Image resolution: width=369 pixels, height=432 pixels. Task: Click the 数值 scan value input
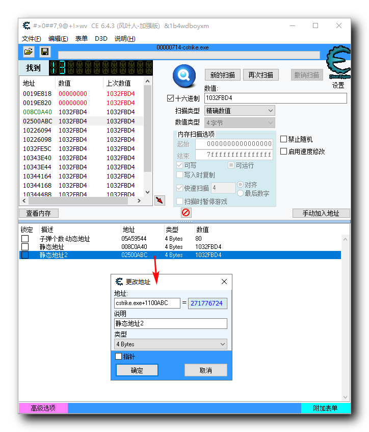tap(276, 98)
